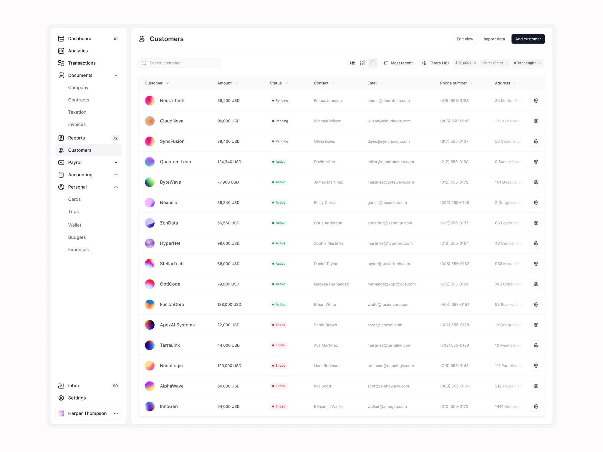Open Customers in sidebar
603x452 pixels.
pyautogui.click(x=88, y=150)
